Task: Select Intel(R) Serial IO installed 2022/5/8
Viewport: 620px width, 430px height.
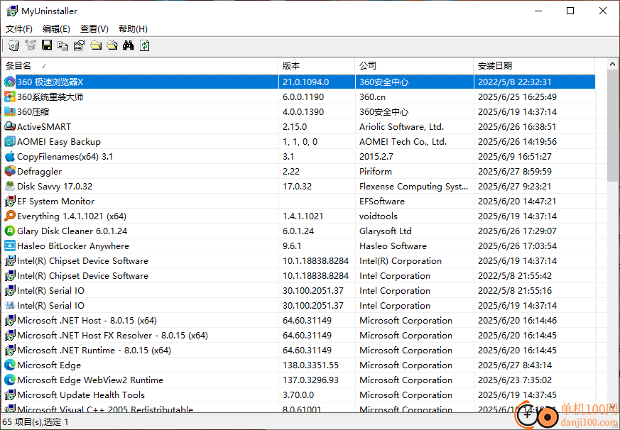Action: click(x=50, y=291)
